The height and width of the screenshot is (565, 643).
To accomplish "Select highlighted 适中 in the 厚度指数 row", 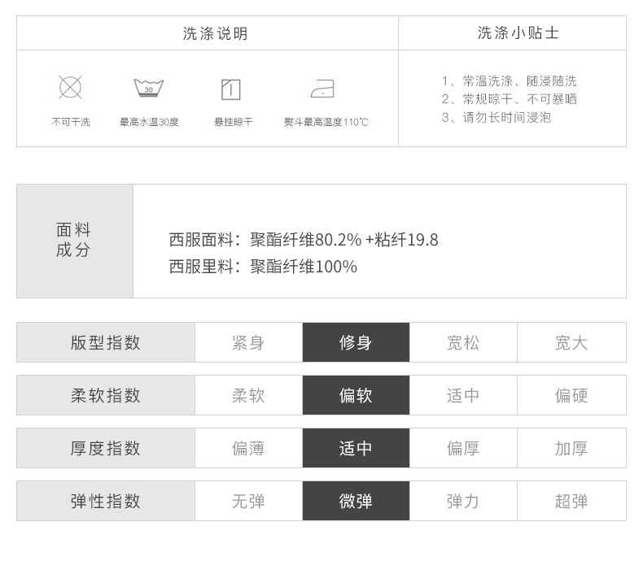I will coord(356,448).
